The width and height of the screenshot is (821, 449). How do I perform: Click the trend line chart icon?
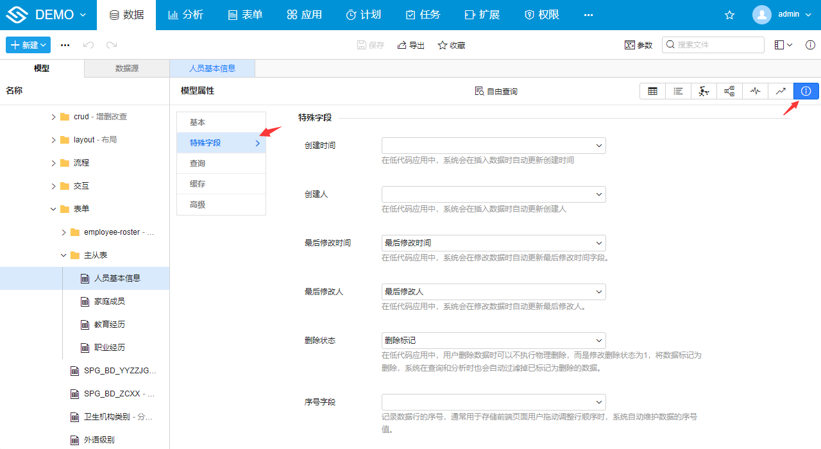pos(781,91)
